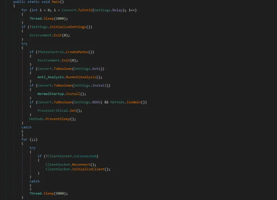Click 'Install' in Settings.Install
The width and height of the screenshot is (277, 200).
coord(99,85)
